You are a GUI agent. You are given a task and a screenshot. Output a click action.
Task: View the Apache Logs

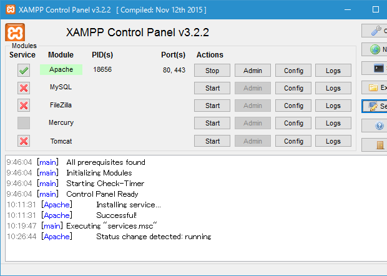(333, 71)
